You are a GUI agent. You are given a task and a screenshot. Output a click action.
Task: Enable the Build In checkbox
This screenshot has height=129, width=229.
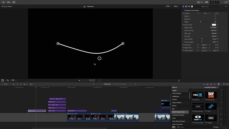215,16
